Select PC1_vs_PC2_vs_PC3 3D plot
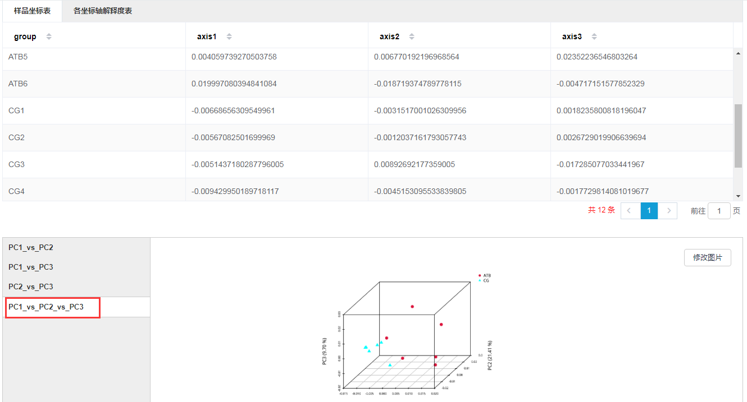Screen dimensions: 747x402 coord(46,307)
